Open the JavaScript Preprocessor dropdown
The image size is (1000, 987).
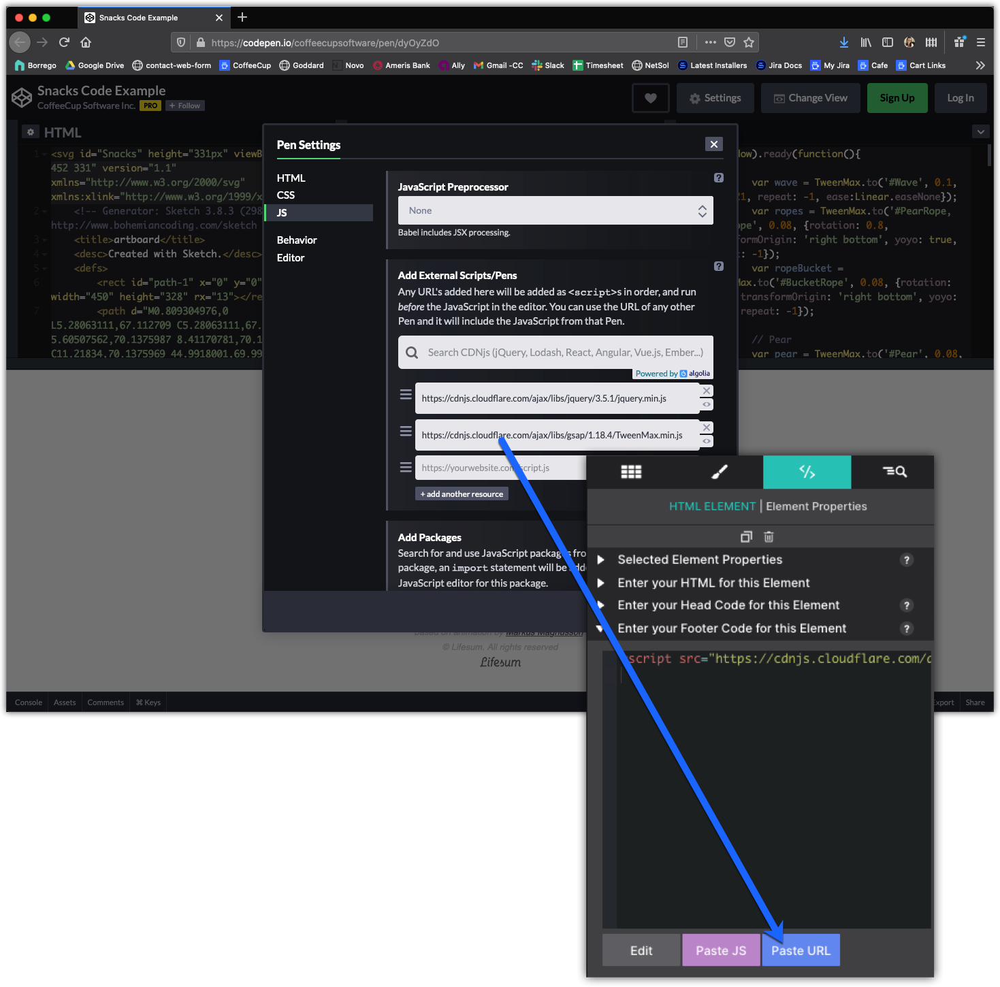coord(555,210)
